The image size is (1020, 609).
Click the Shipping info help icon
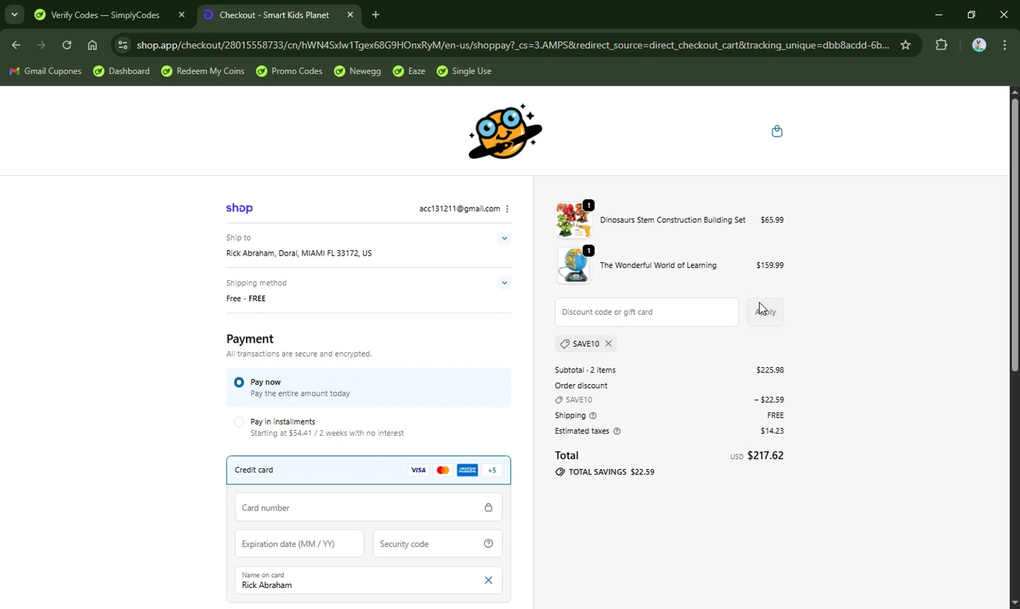593,415
